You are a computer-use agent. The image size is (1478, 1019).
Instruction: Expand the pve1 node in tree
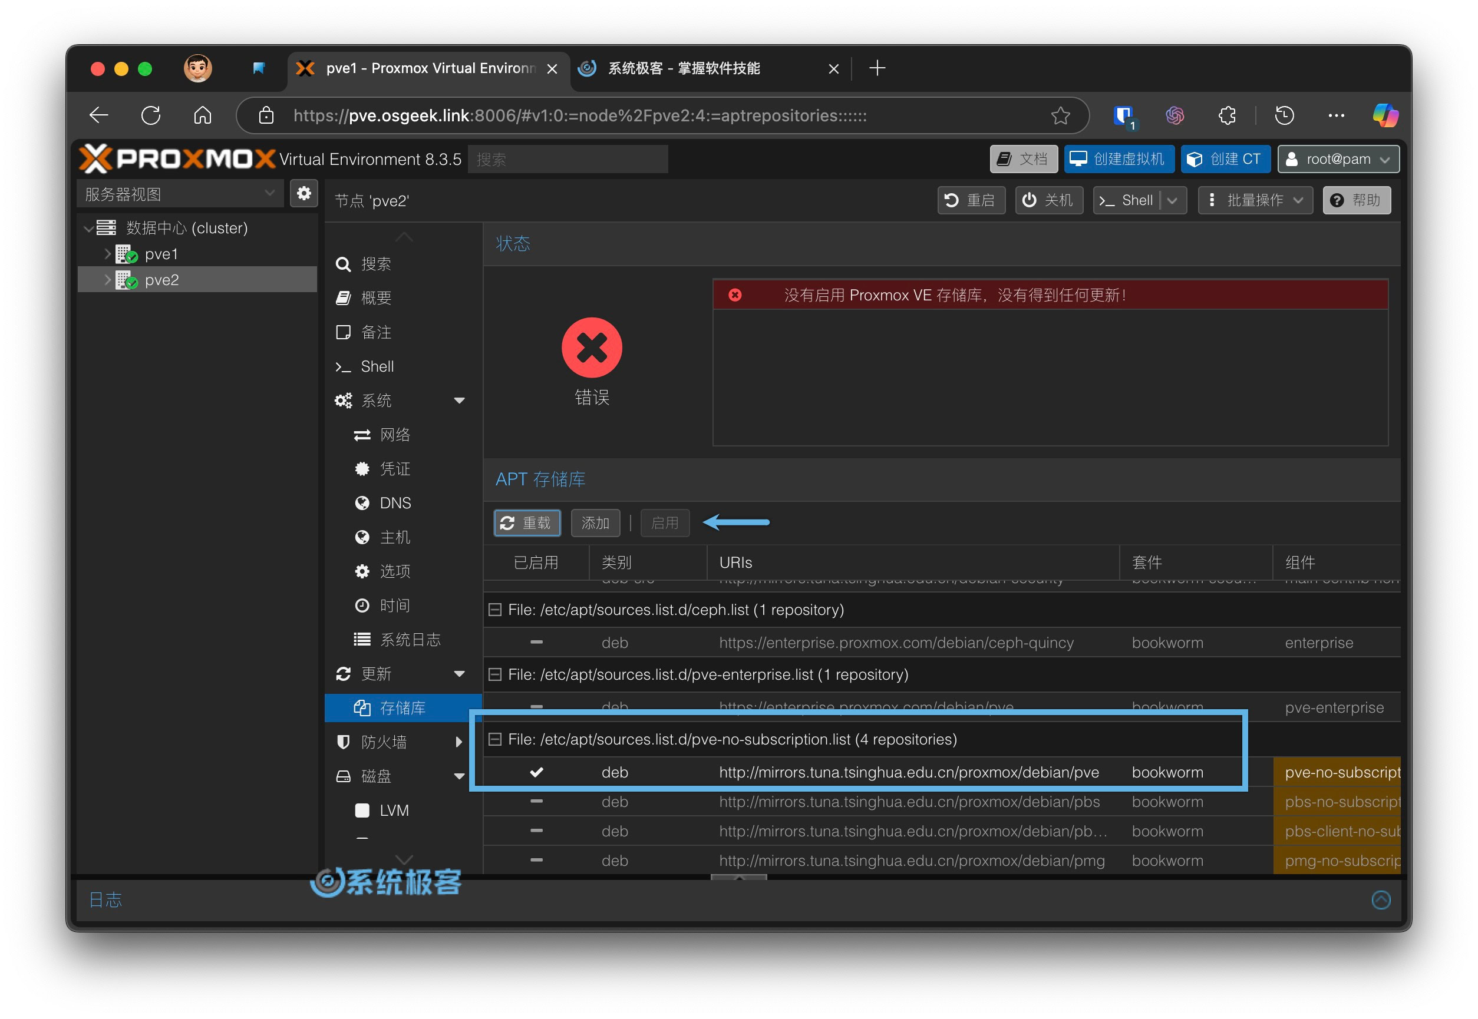click(x=107, y=254)
